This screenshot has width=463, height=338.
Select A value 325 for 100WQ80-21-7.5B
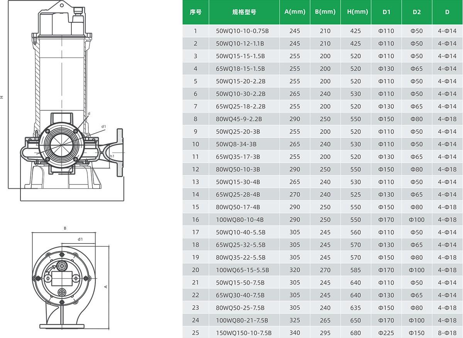(295, 321)
